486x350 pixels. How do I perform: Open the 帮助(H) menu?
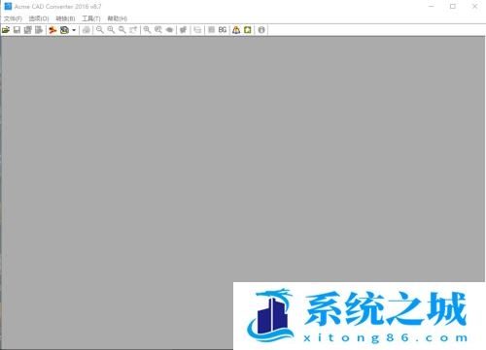(x=118, y=18)
